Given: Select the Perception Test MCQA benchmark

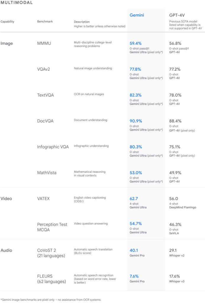Looking at the screenshot, I should click(52, 227).
